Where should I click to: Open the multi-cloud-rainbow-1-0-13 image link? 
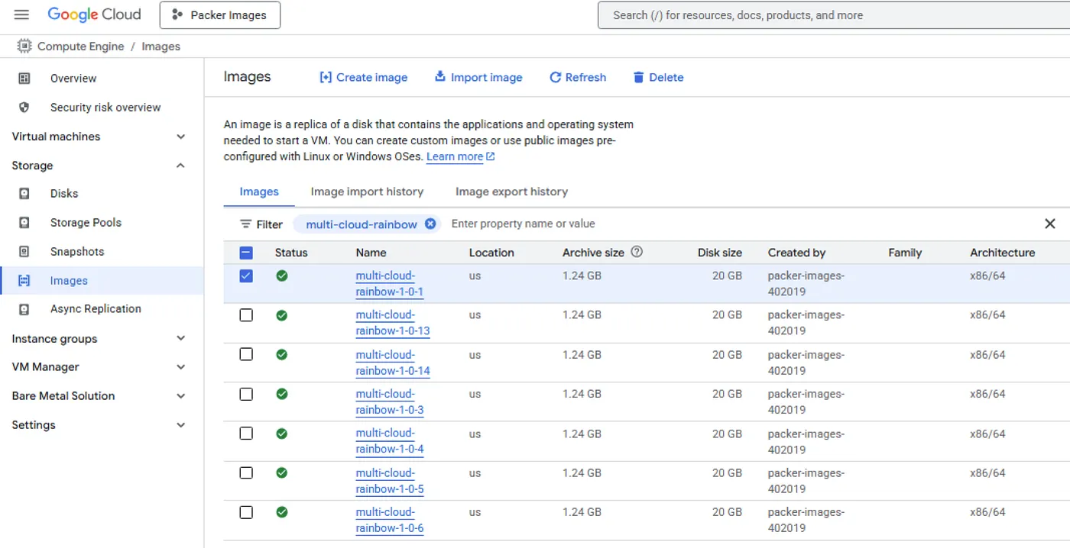393,323
